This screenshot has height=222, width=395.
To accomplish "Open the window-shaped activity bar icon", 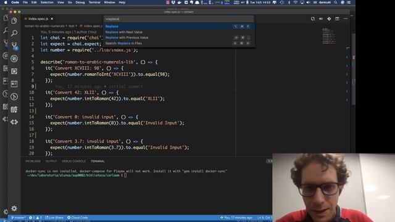I will coord(14,84).
